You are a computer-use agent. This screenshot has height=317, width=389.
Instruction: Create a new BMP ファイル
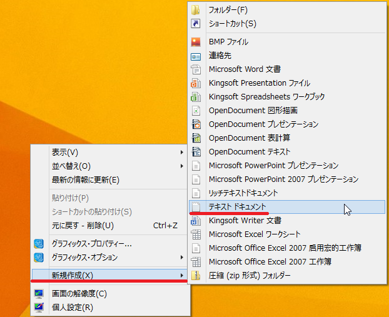(228, 42)
